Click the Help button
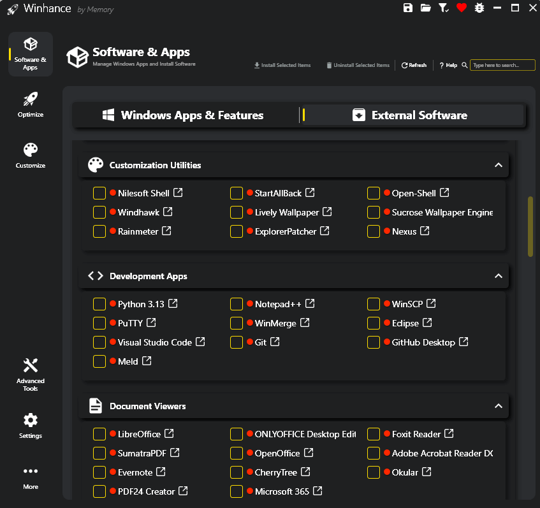This screenshot has width=540, height=508. [448, 65]
